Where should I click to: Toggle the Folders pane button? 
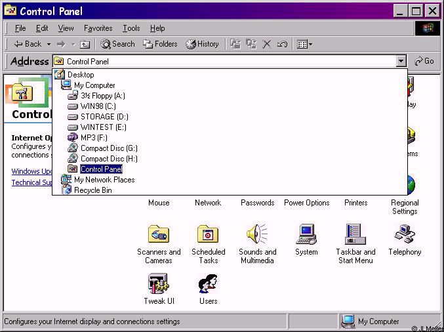[x=160, y=44]
